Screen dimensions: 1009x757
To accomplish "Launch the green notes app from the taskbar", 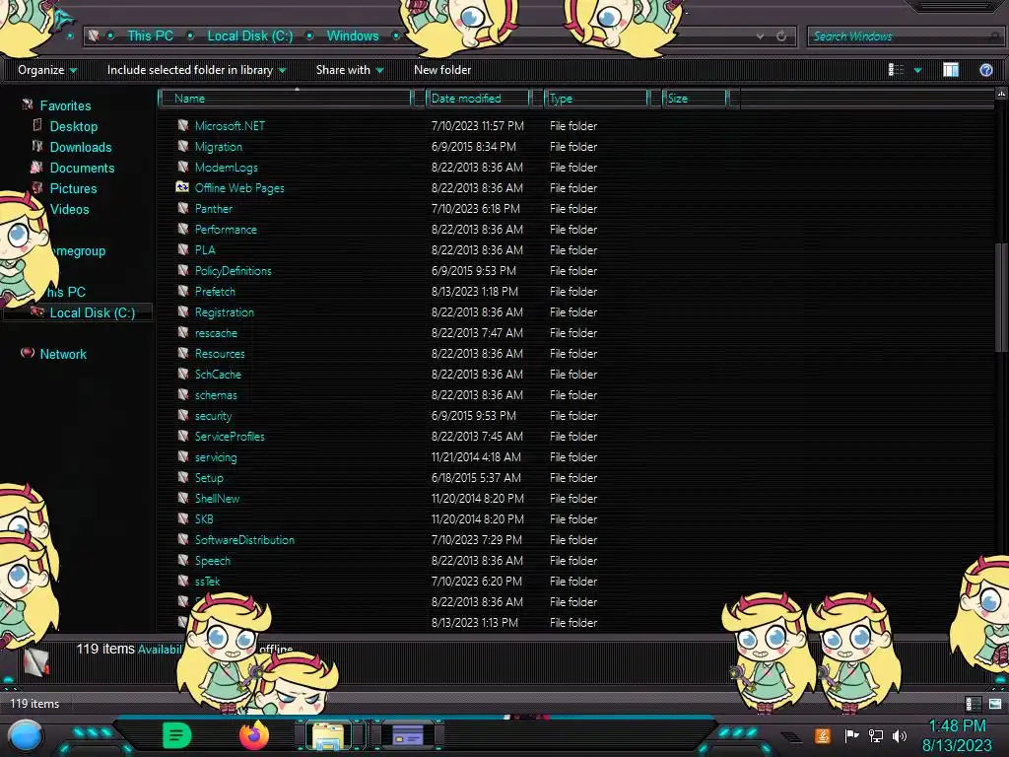I will (177, 735).
